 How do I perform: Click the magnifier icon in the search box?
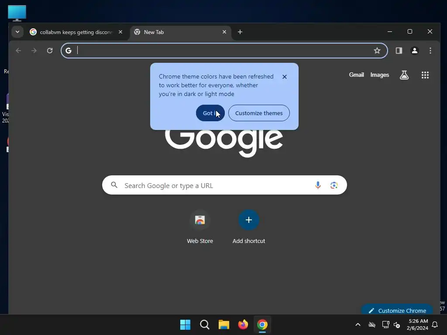tap(114, 185)
